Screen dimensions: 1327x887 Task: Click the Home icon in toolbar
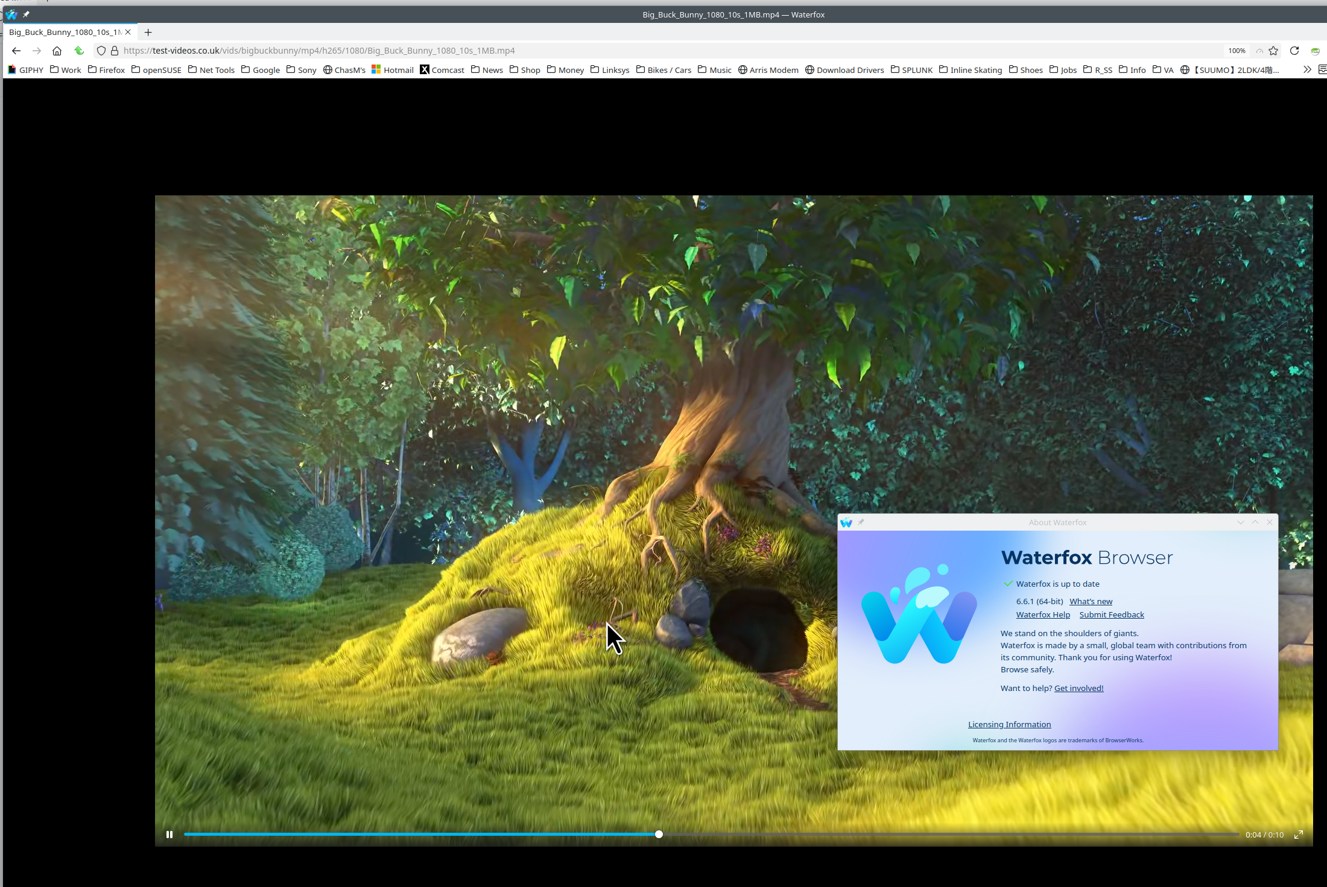pos(57,51)
